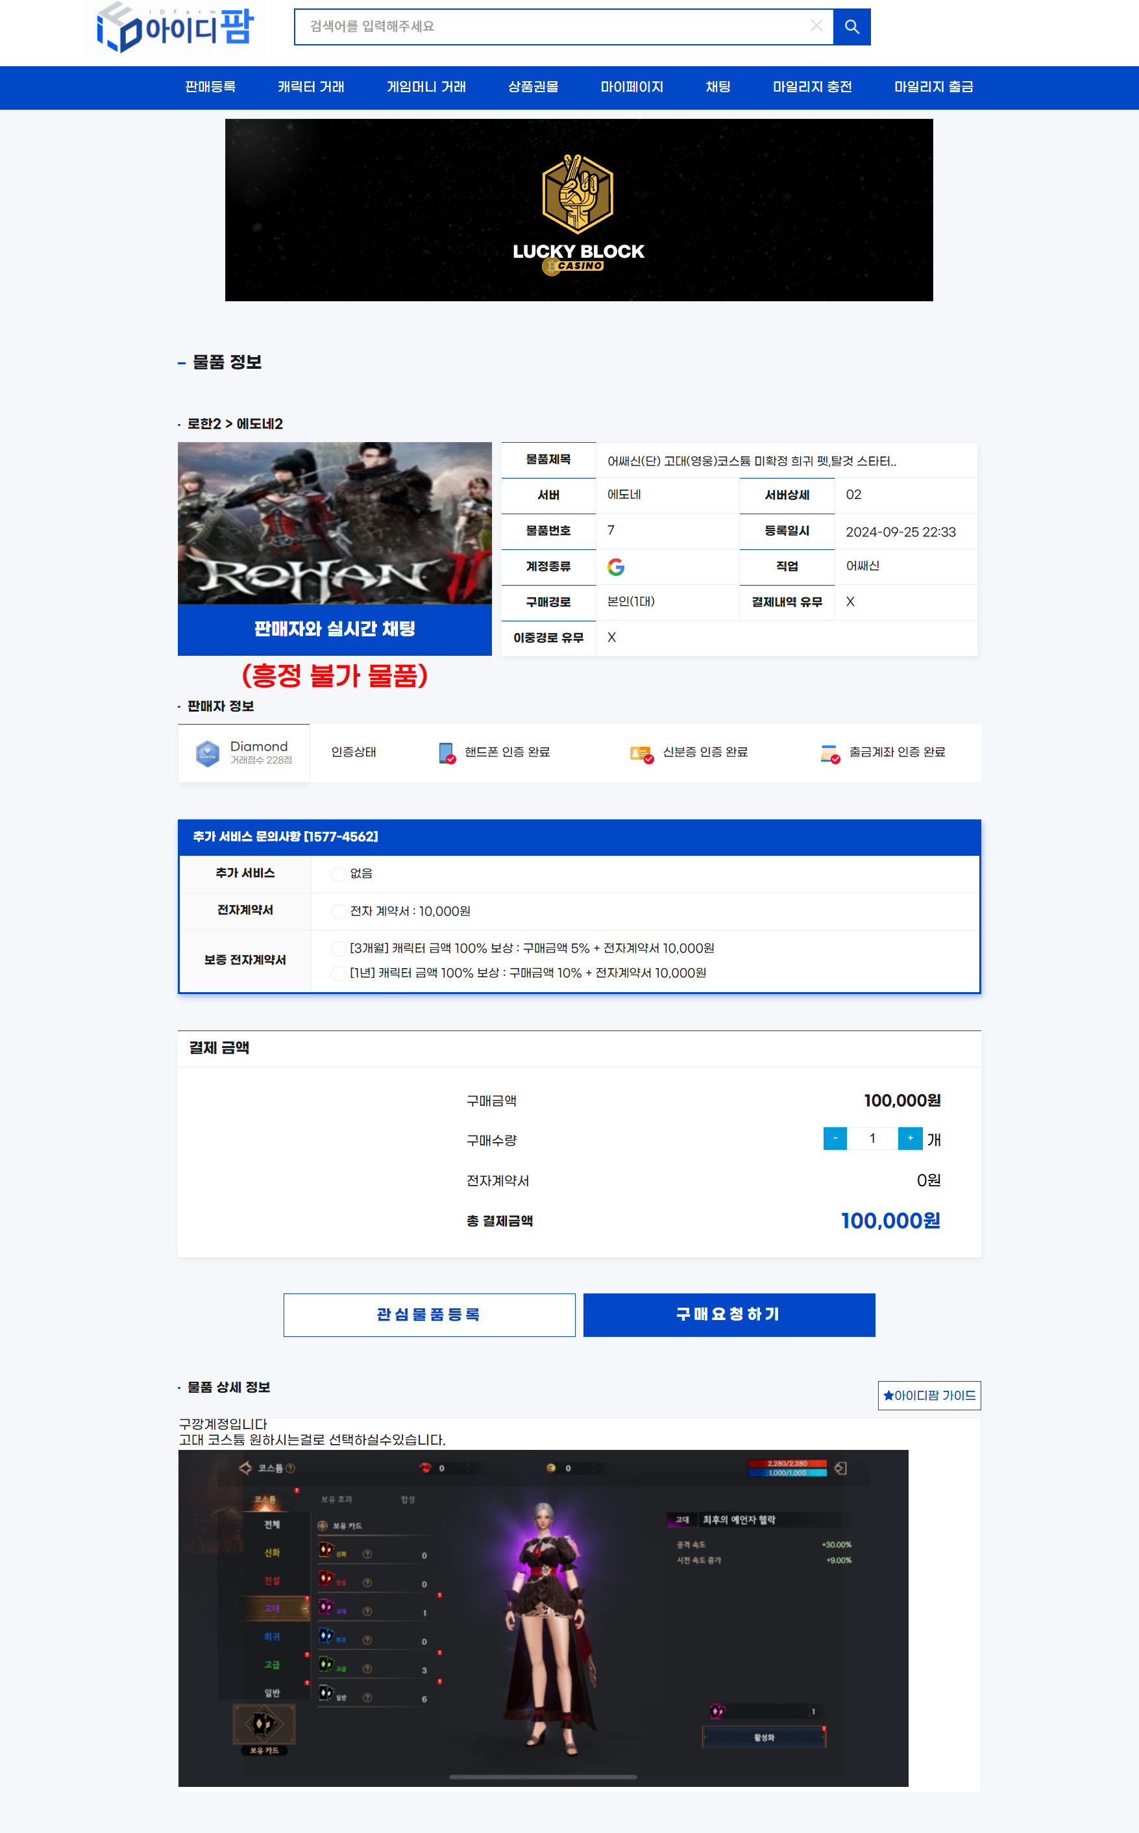Image resolution: width=1139 pixels, height=1833 pixels.
Task: Click into the search input field
Action: pos(550,27)
